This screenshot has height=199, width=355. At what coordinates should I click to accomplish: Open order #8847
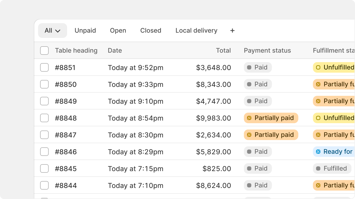click(66, 135)
